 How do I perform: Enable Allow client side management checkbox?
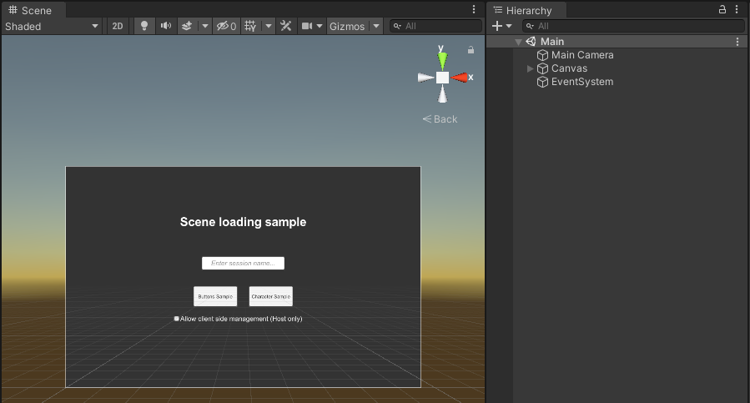point(177,318)
